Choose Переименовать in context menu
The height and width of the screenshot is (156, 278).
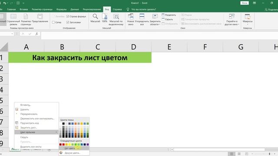point(36,114)
